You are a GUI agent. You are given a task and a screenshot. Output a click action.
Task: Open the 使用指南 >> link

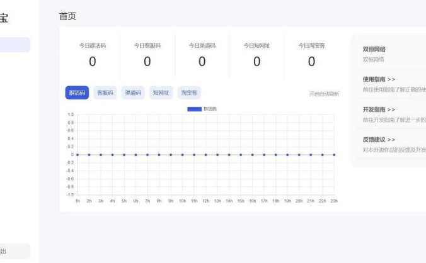tap(379, 79)
